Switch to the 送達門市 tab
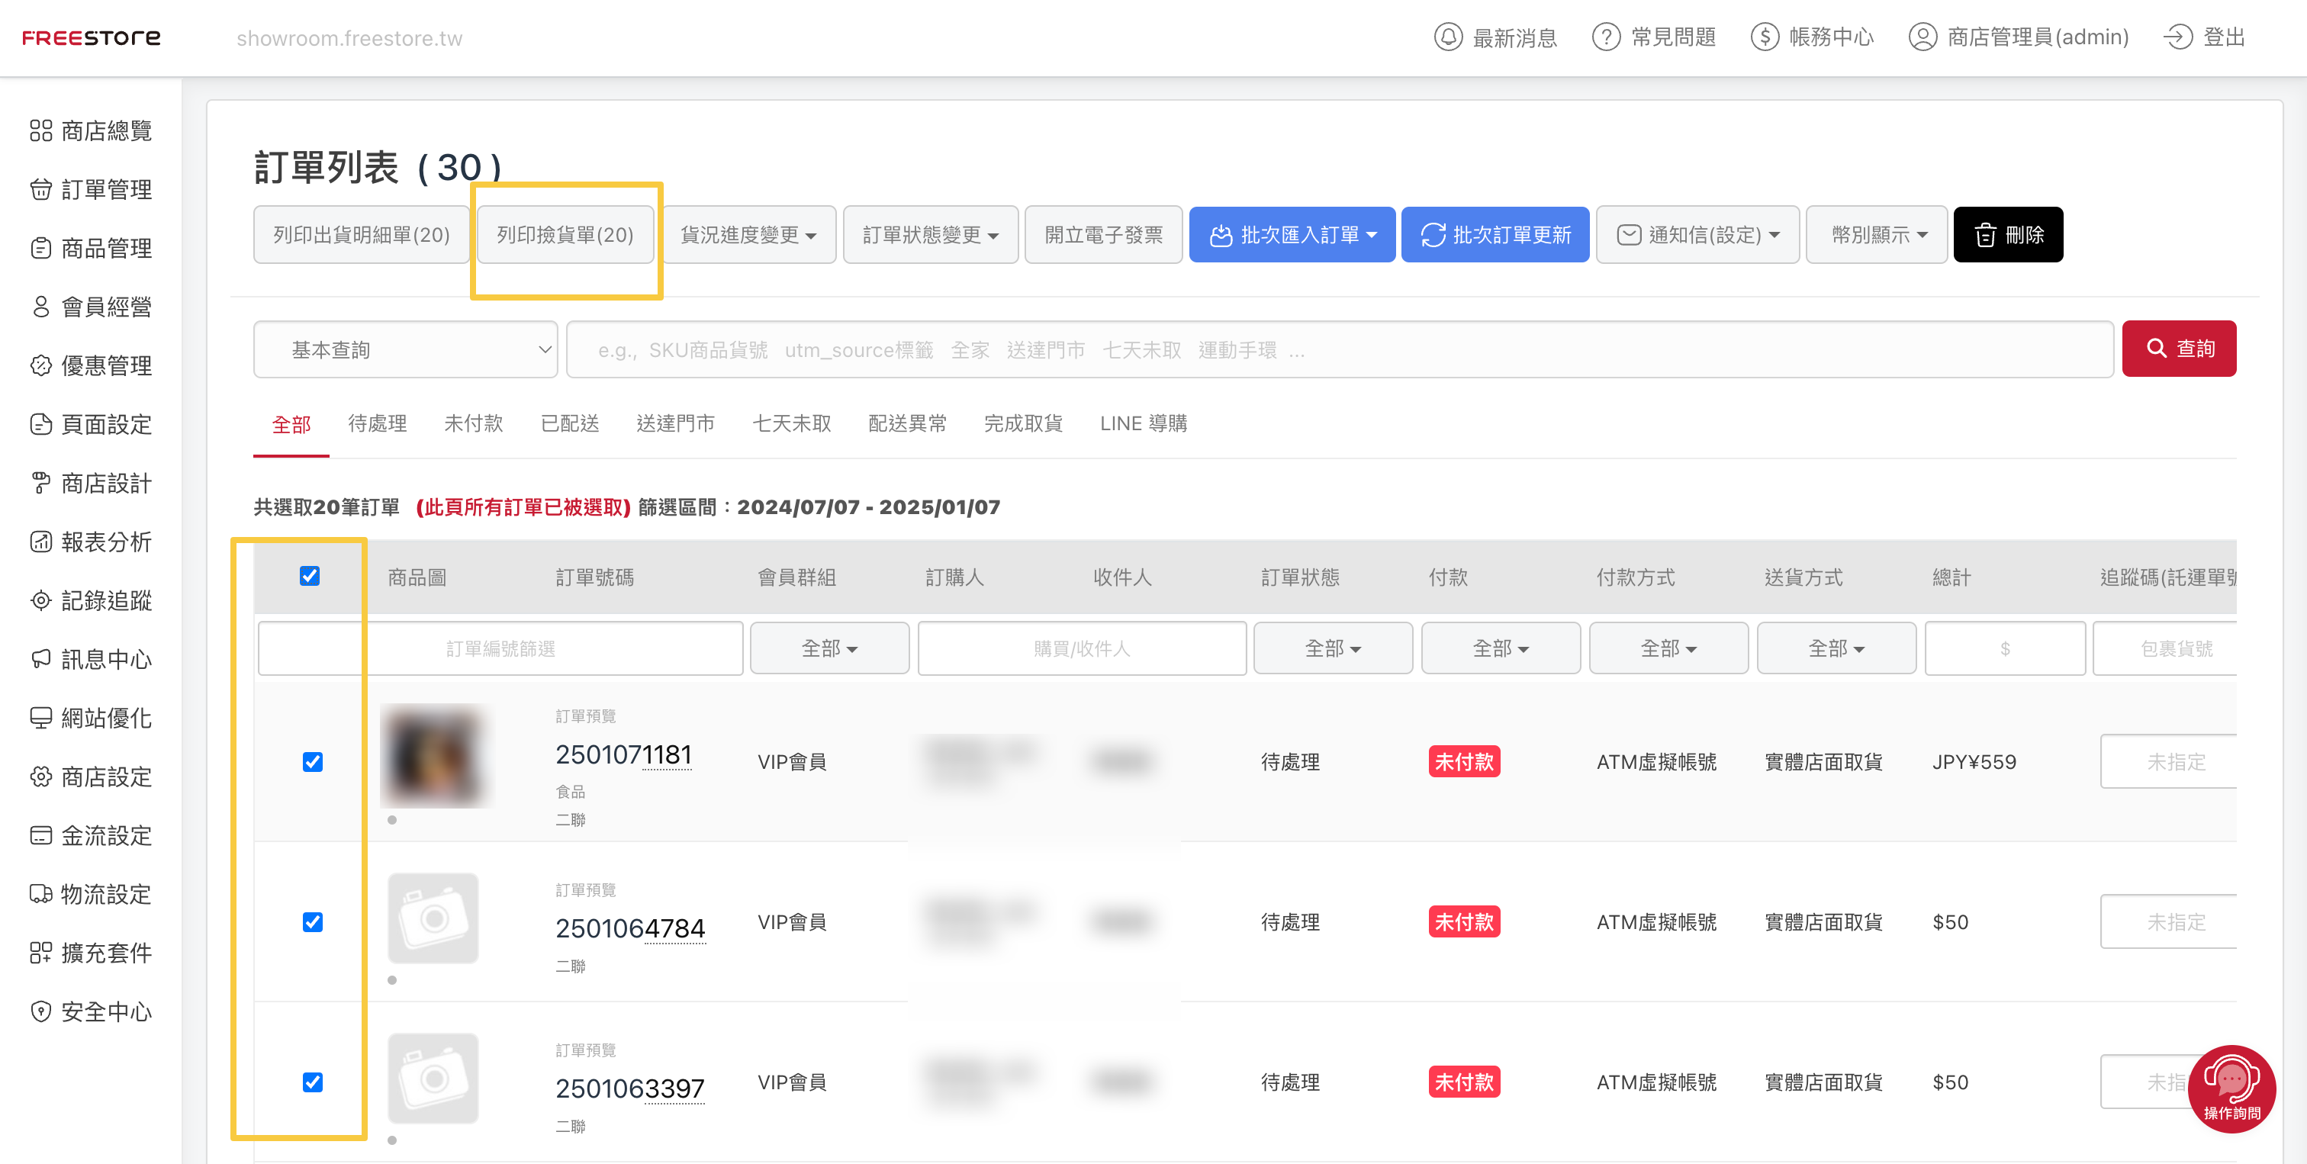 [675, 423]
